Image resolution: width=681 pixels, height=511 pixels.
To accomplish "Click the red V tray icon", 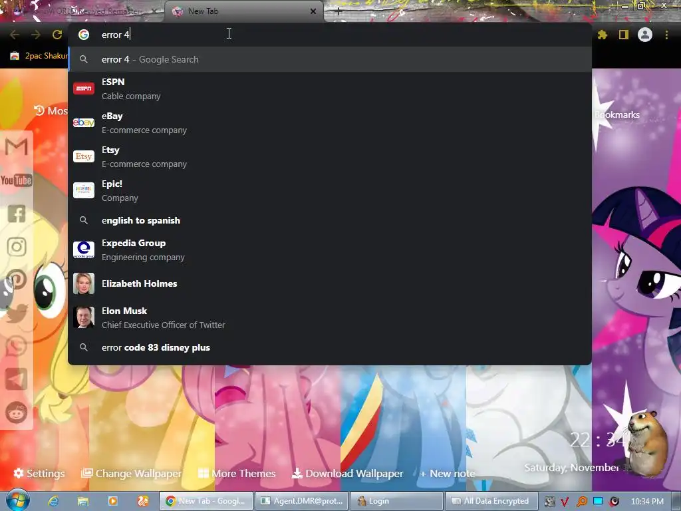I will click(x=565, y=502).
